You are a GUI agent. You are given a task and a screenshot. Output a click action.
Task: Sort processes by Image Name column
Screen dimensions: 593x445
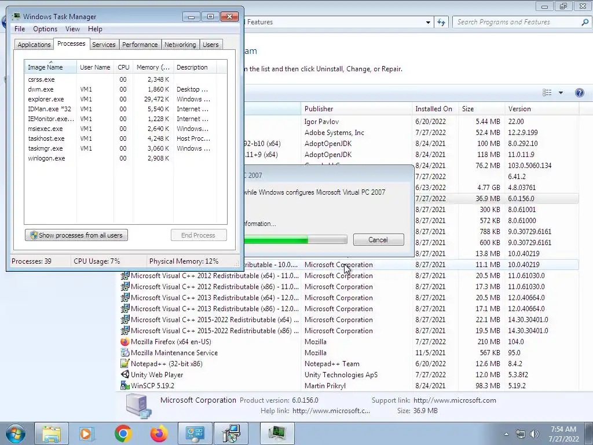point(50,67)
